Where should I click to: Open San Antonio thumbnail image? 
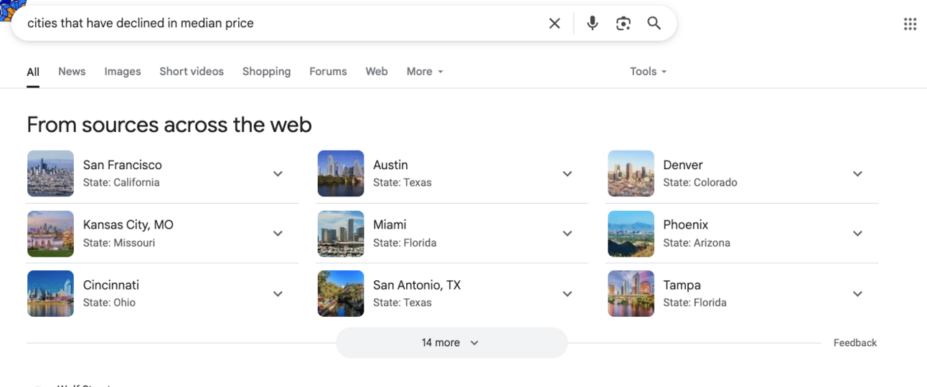(x=341, y=294)
